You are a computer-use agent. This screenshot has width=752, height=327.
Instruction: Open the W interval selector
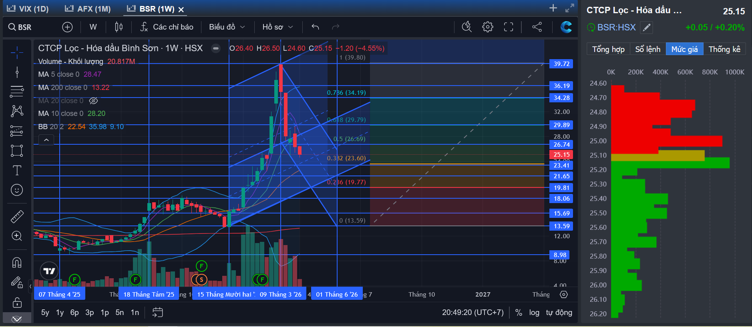pos(93,27)
